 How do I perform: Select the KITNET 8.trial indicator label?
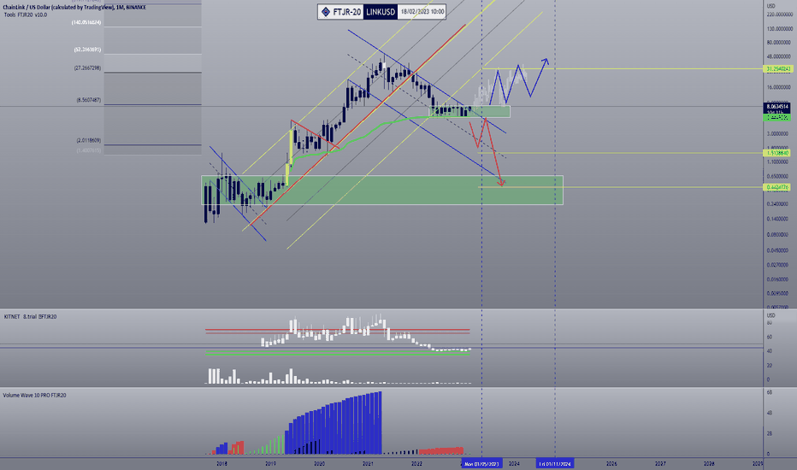30,316
